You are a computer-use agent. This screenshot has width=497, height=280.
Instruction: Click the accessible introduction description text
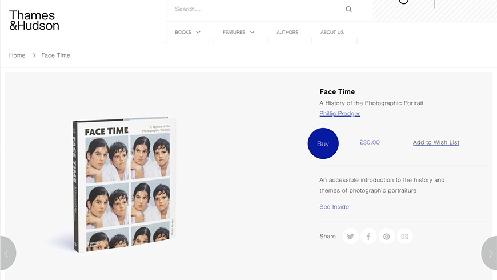pos(382,185)
